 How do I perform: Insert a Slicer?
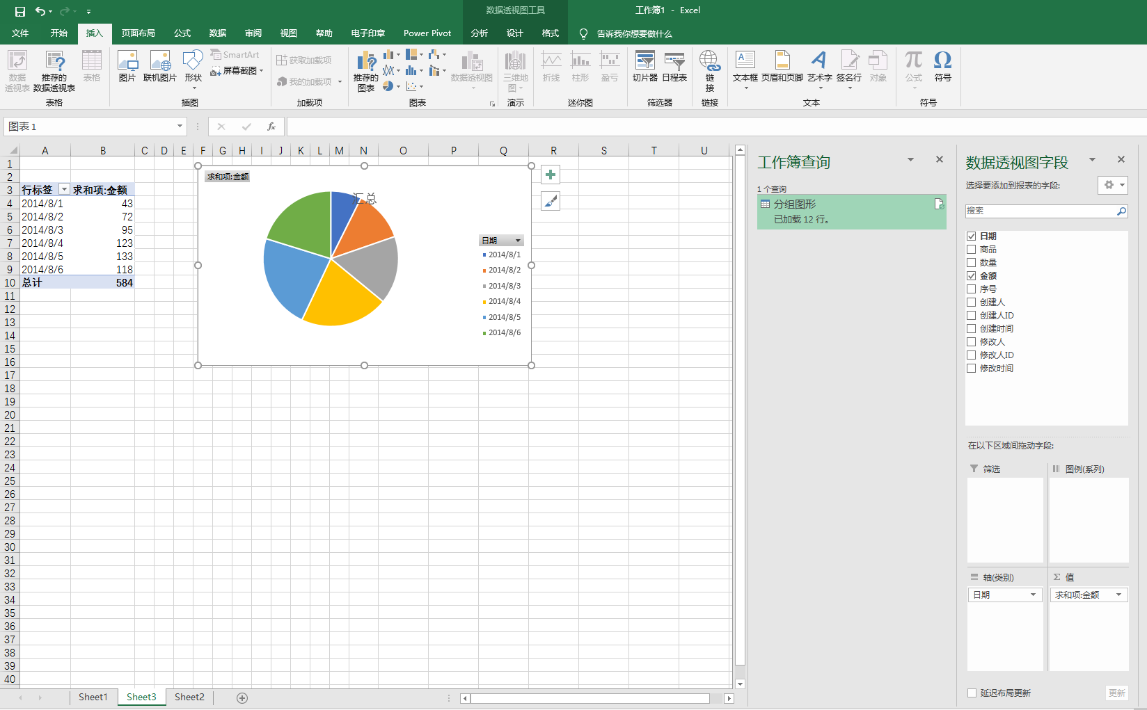coord(644,67)
